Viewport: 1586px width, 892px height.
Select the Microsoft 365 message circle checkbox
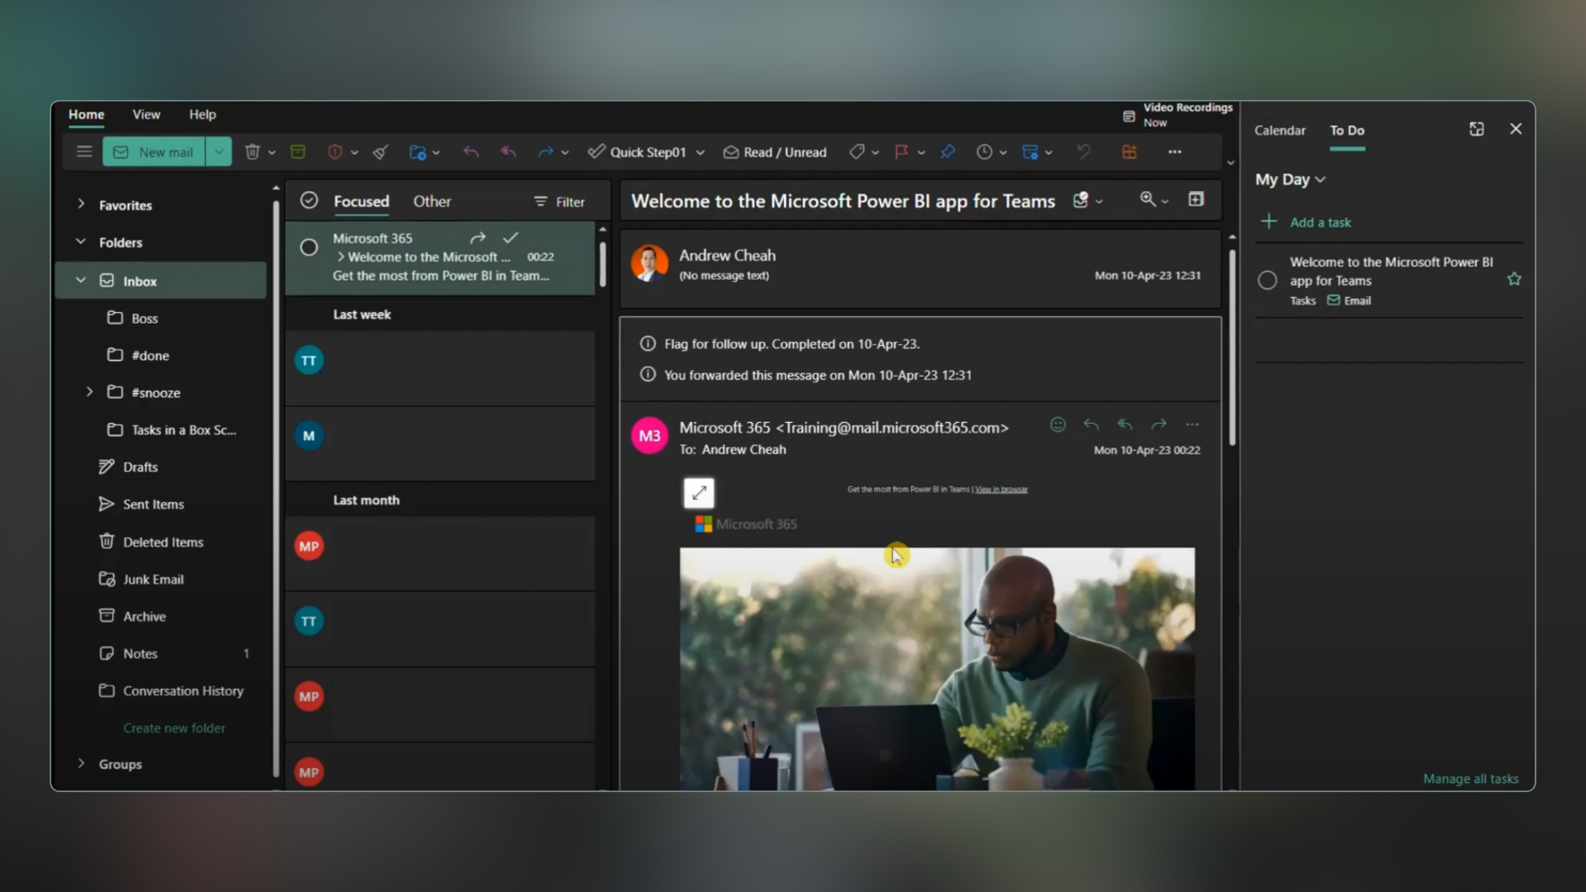tap(309, 247)
